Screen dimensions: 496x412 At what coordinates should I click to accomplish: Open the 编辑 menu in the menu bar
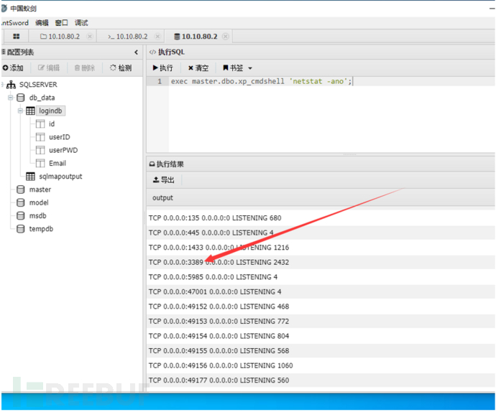[x=42, y=23]
